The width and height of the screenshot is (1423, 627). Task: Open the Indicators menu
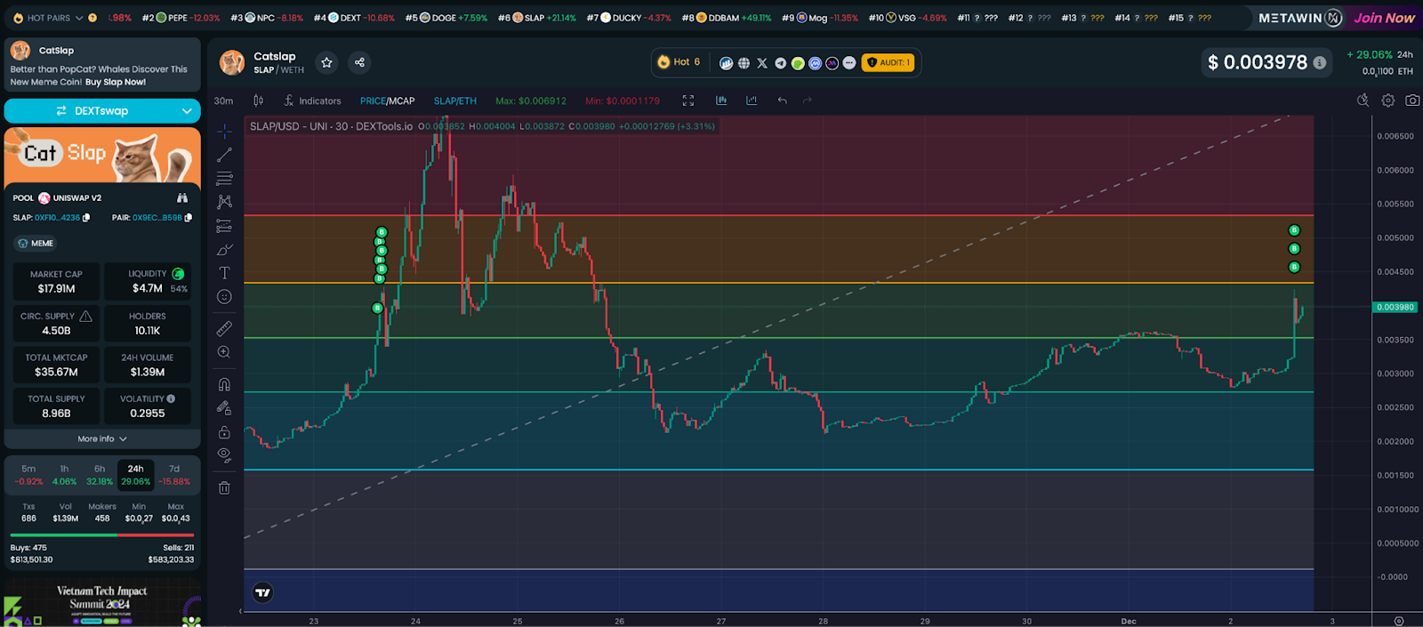312,100
